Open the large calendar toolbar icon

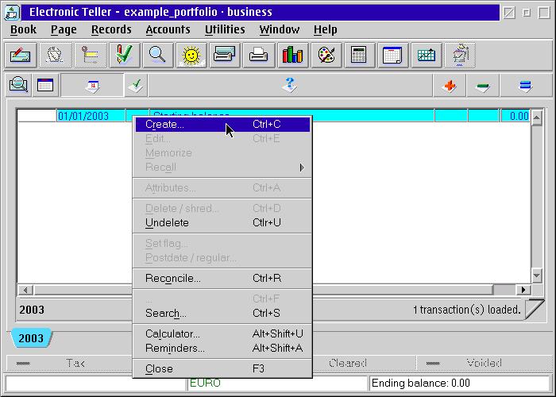pos(392,56)
